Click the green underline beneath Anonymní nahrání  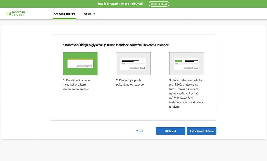64,19
